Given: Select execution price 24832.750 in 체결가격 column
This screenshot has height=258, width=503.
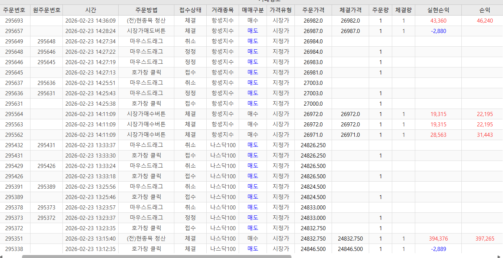Looking at the screenshot, I should [350, 239].
